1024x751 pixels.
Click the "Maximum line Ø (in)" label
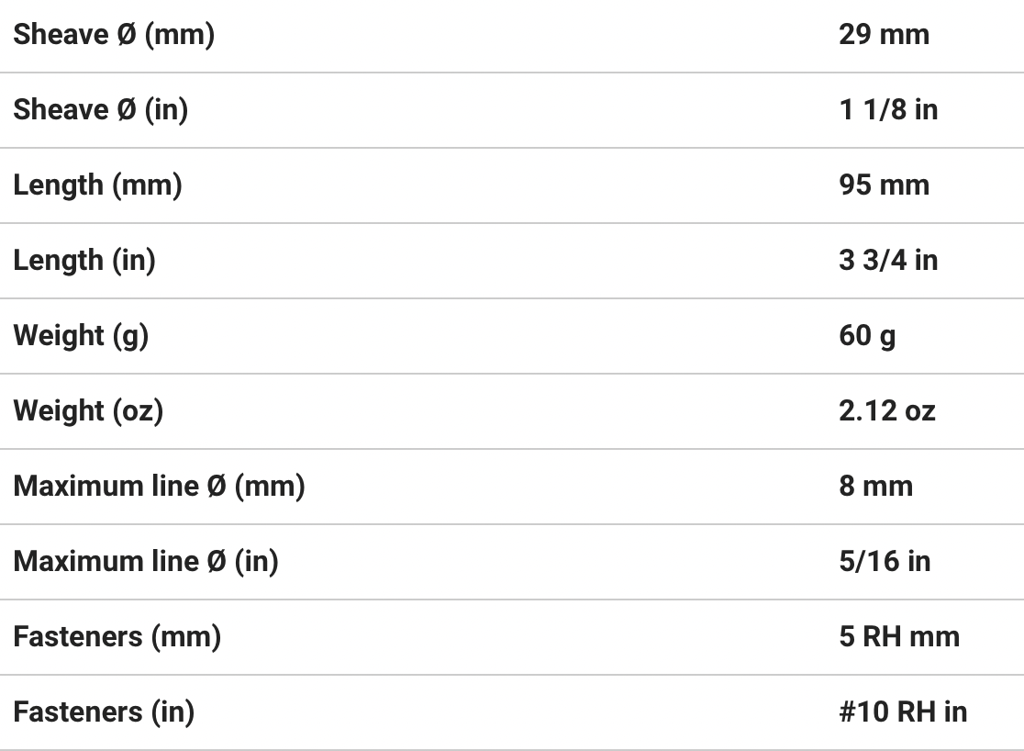pos(146,562)
